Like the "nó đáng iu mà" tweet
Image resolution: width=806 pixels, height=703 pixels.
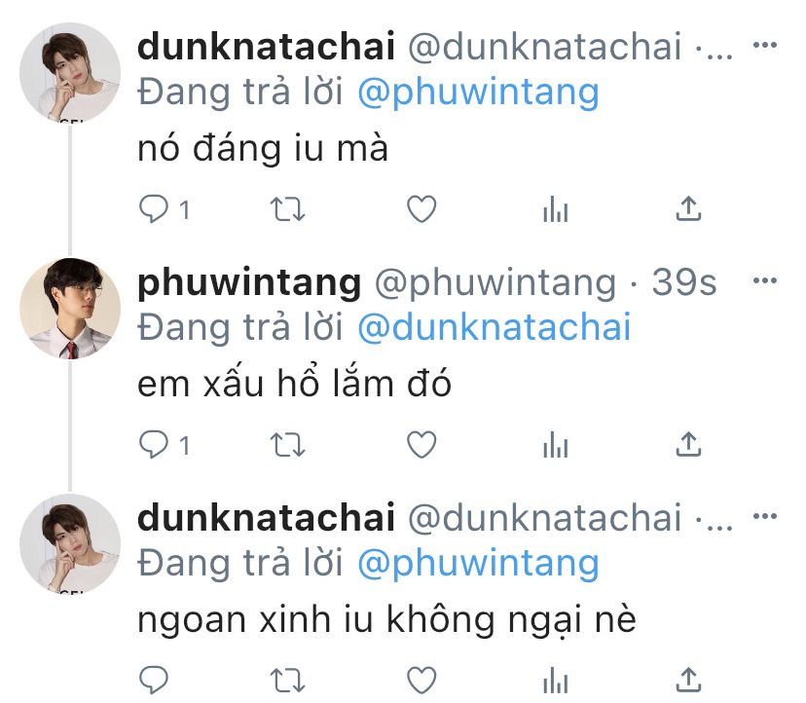[421, 209]
